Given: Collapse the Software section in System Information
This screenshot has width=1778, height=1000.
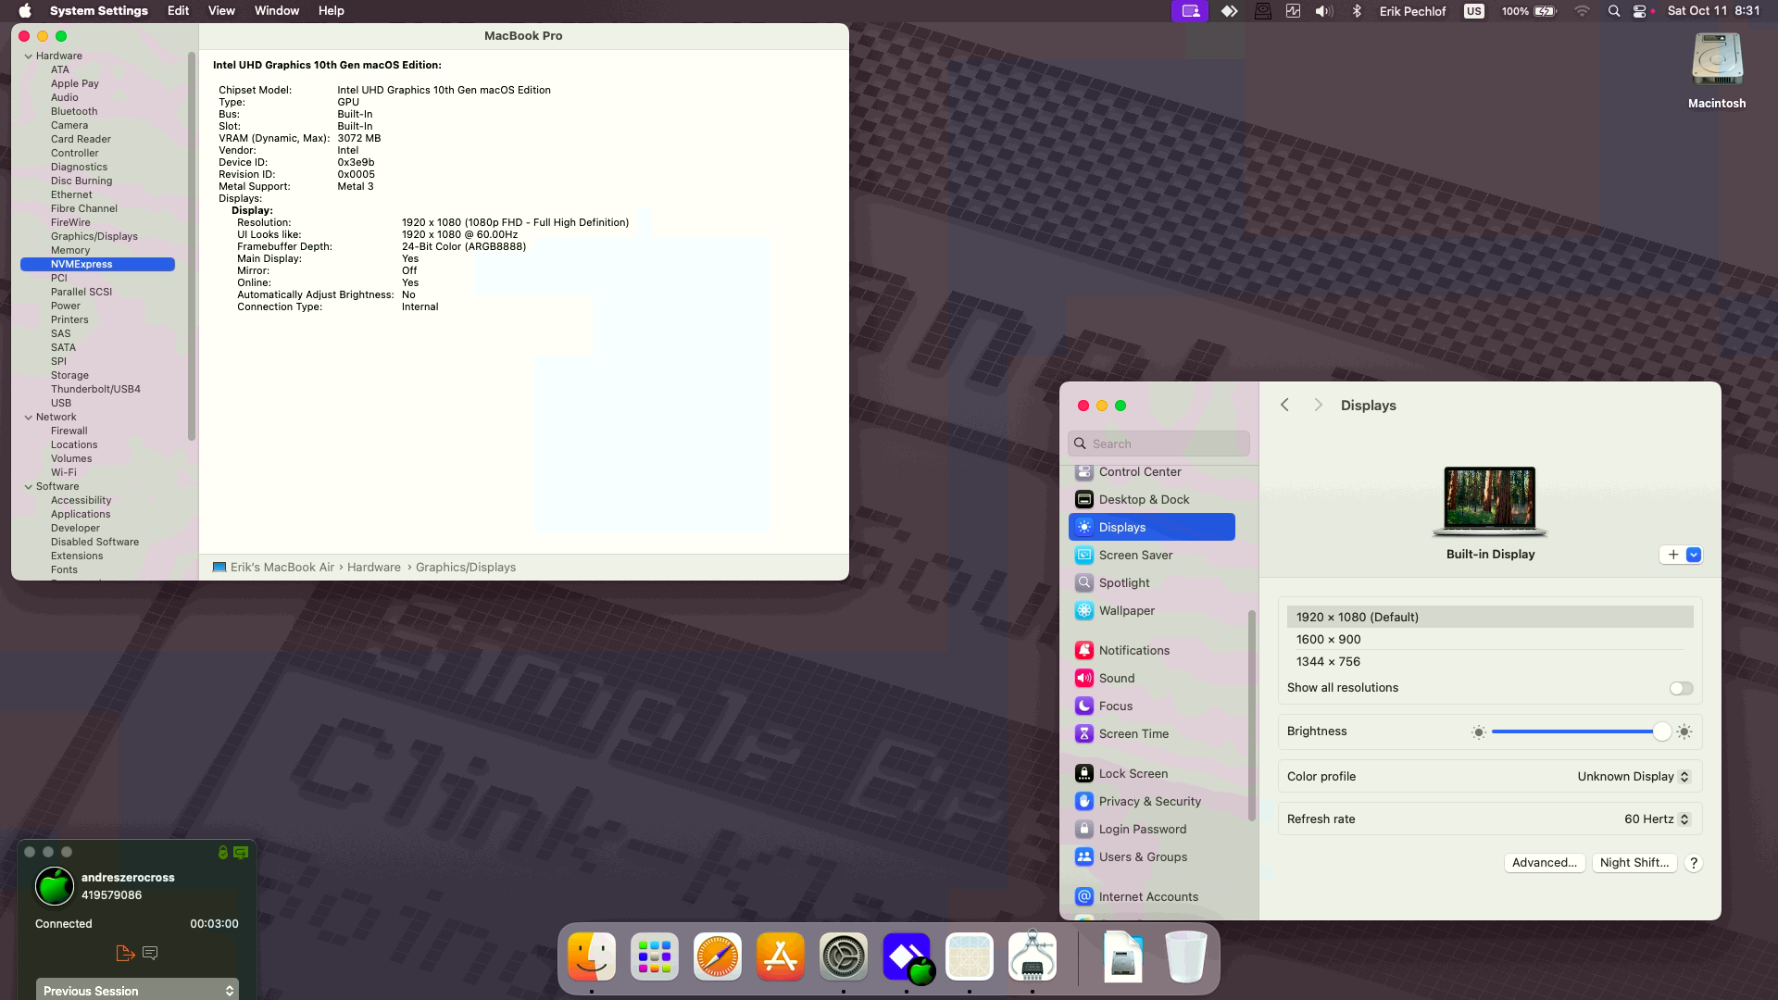Looking at the screenshot, I should (x=29, y=487).
